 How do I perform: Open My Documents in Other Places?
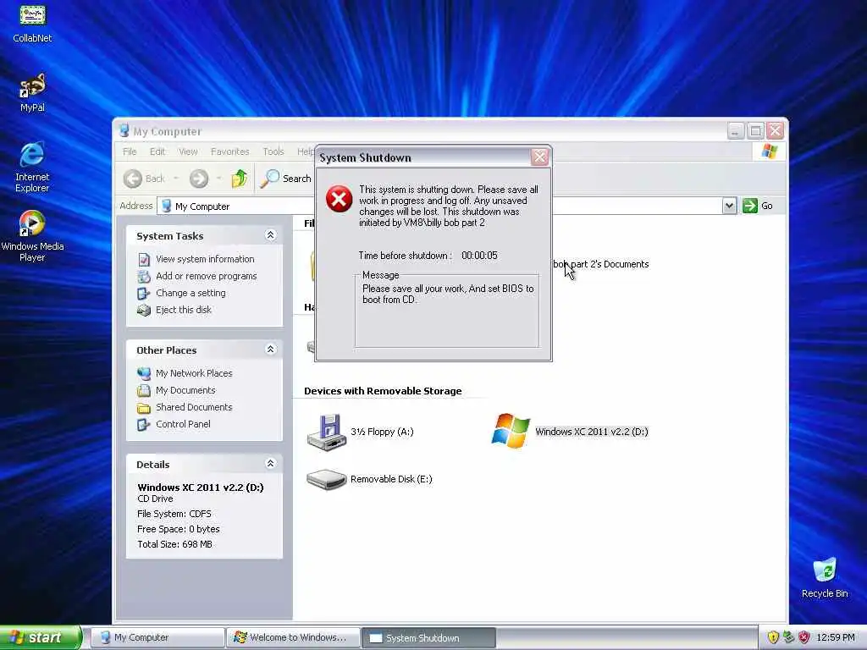point(185,390)
